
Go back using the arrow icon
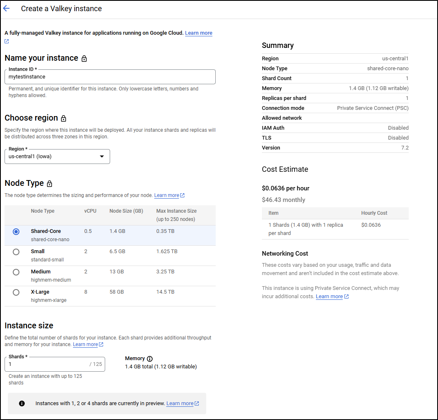tap(7, 8)
